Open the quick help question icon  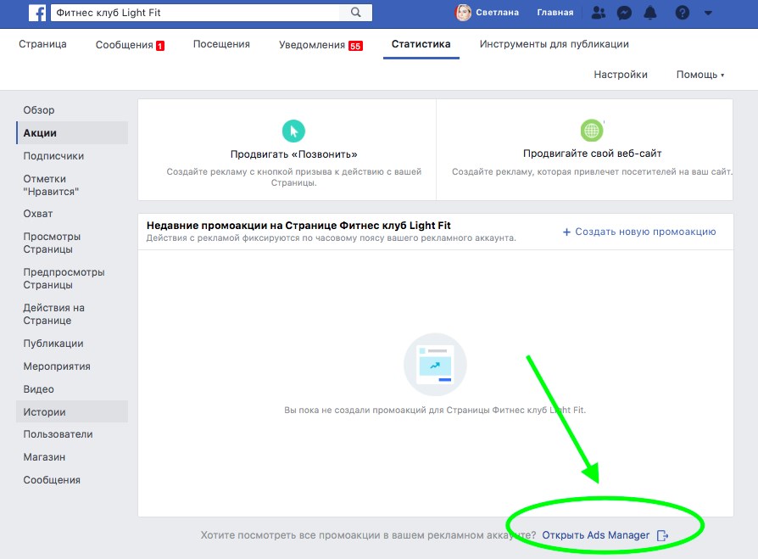pos(682,13)
